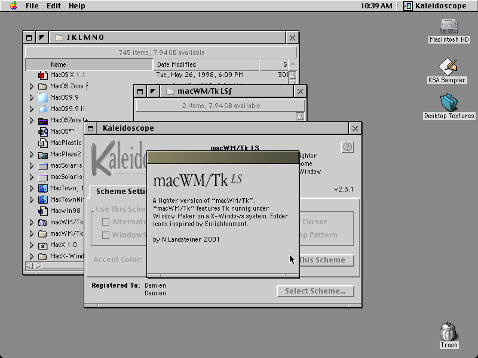Toggle sort order button in JKLMNO window

coord(293,64)
